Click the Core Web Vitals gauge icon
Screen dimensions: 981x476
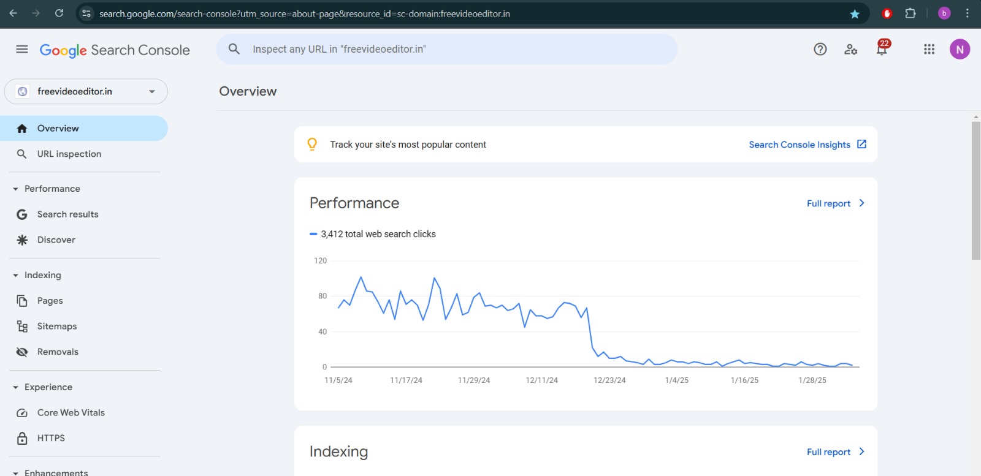[x=22, y=413]
